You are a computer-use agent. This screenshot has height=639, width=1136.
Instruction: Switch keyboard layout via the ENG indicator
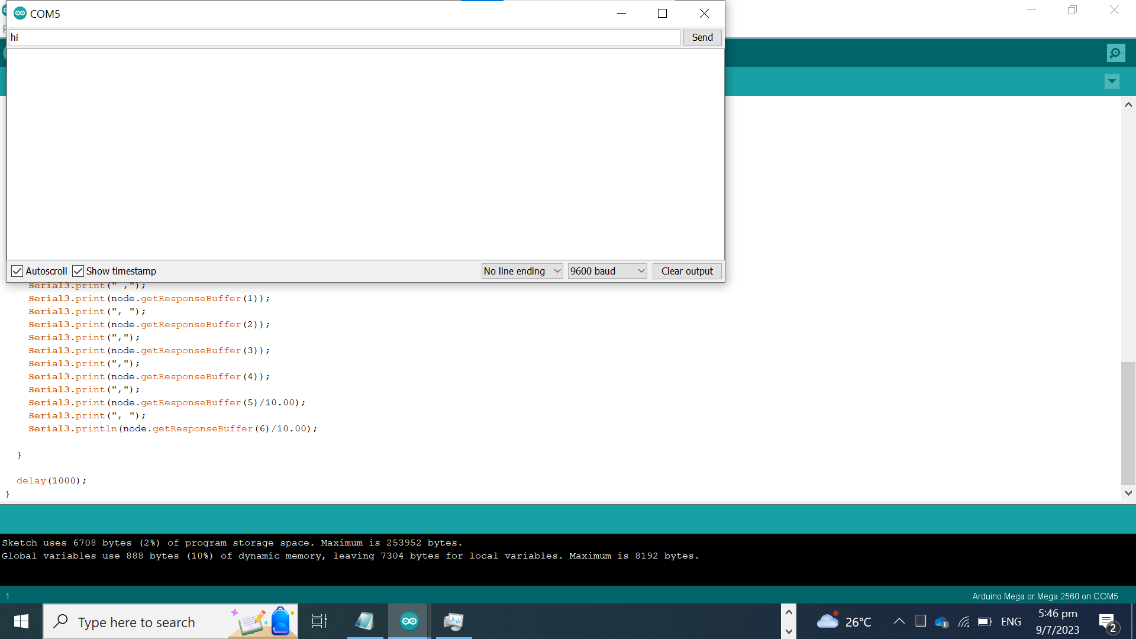pyautogui.click(x=1012, y=621)
